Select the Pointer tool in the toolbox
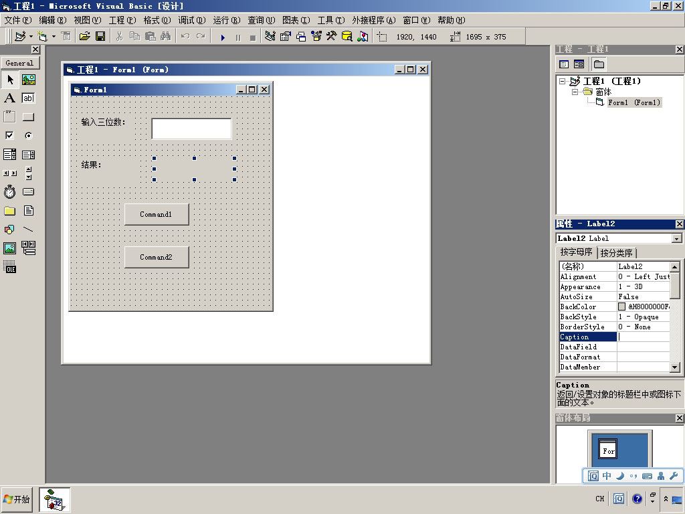The width and height of the screenshot is (685, 514). click(10, 80)
